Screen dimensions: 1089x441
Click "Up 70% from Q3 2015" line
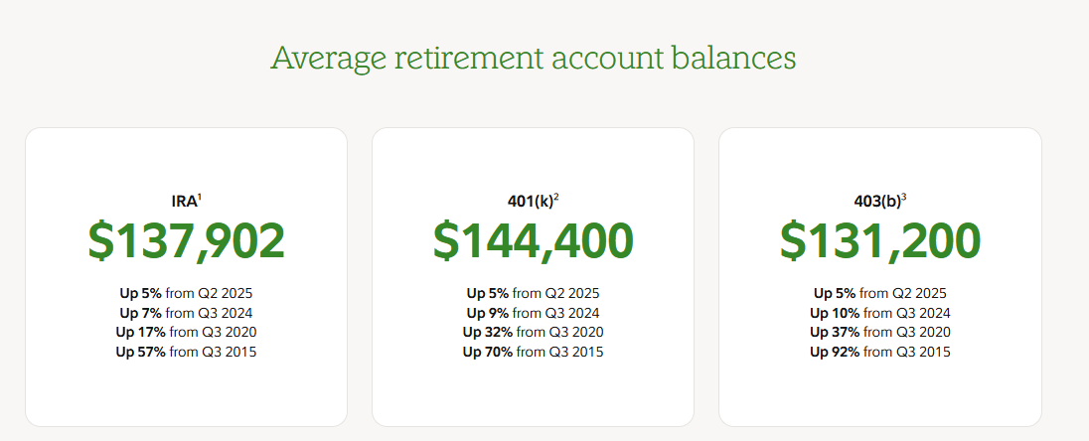click(x=533, y=352)
